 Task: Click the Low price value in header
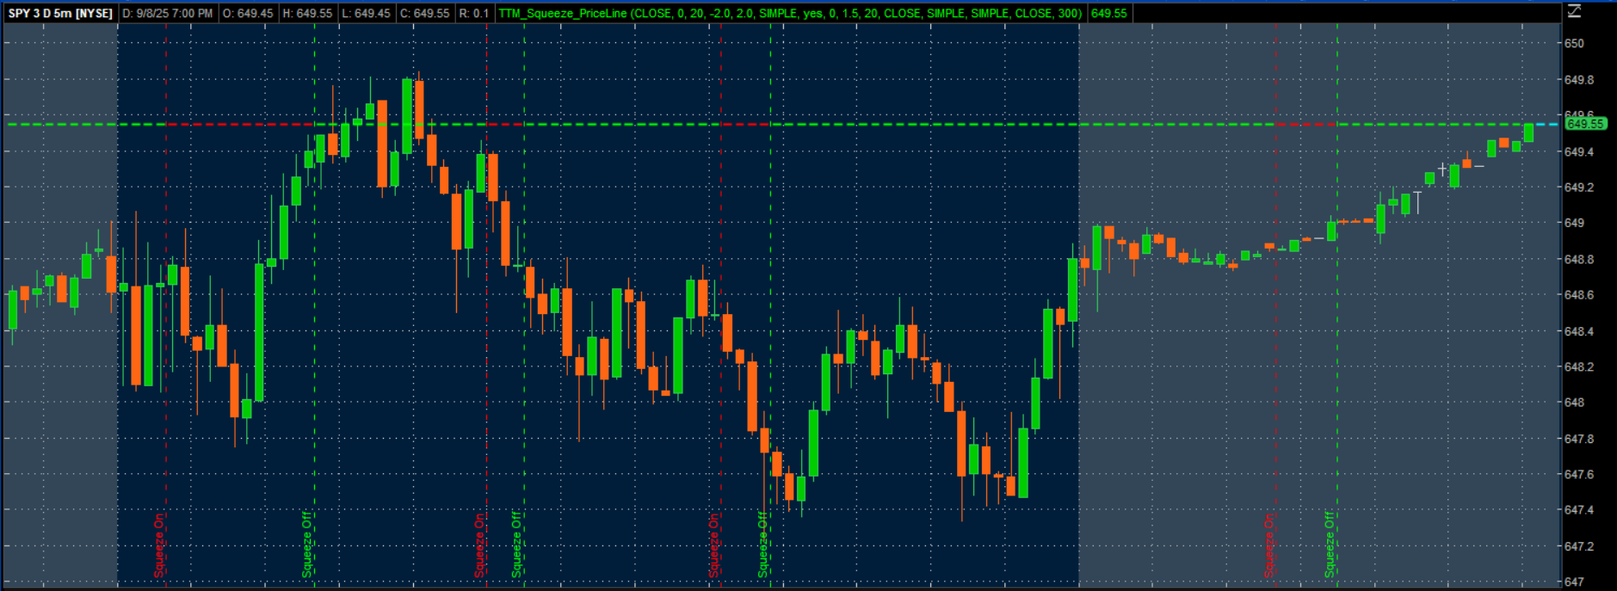(366, 14)
